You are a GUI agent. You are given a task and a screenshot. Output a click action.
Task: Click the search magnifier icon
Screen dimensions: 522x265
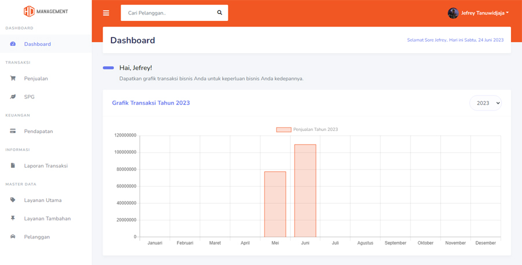[x=219, y=13]
